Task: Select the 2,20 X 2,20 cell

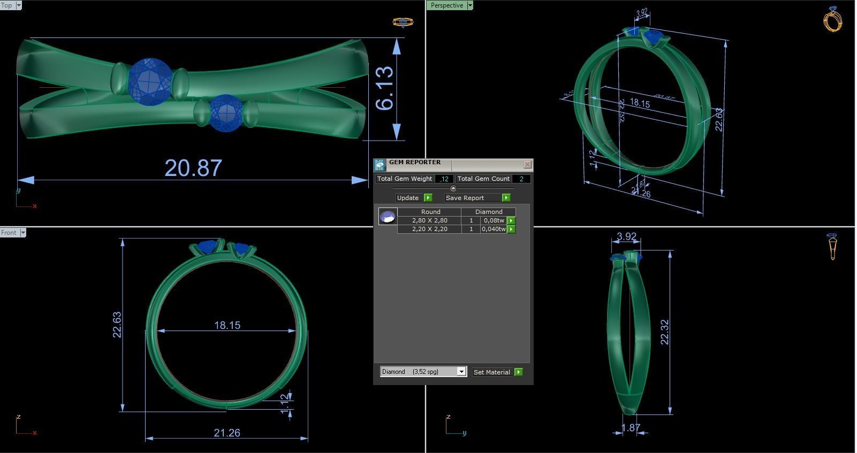Action: 429,229
